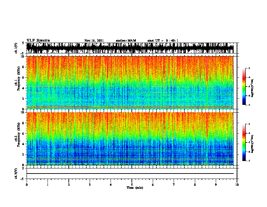The image size is (267, 207).
Task: Click the time axis tick label "1"
Action: 48,185
